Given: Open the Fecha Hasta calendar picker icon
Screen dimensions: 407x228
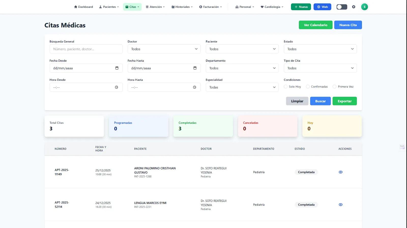Looking at the screenshot, I should pos(195,68).
